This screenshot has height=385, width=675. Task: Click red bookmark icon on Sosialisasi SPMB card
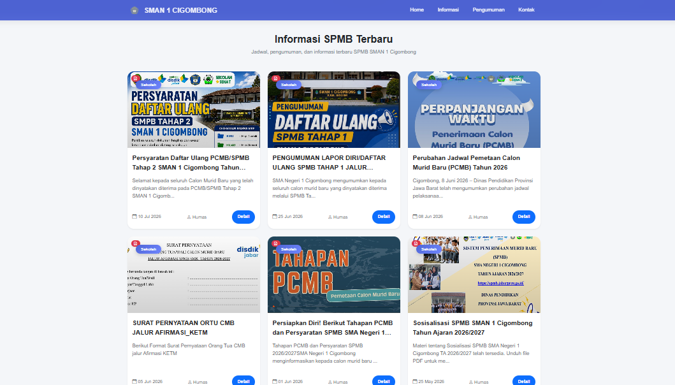coord(416,243)
